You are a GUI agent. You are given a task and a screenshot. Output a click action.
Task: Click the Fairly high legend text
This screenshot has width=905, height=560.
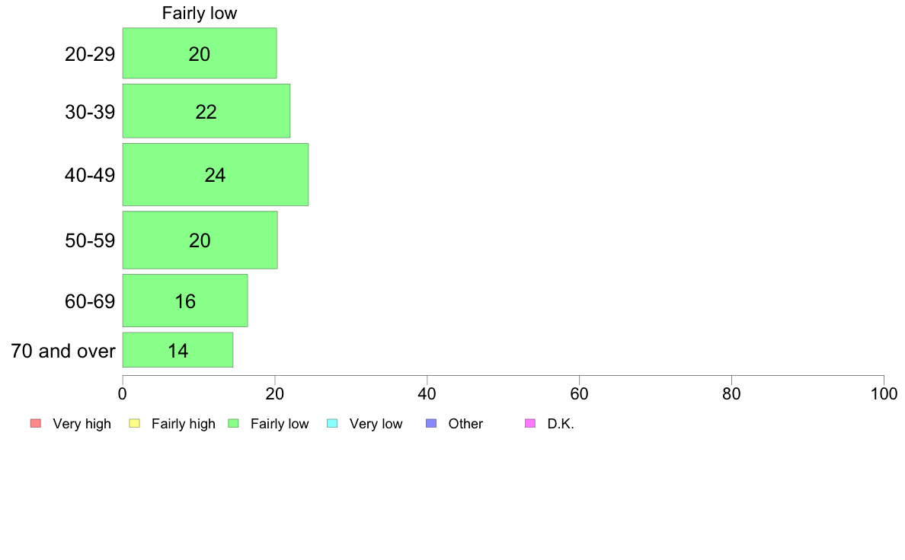[184, 424]
